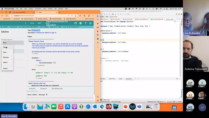This screenshot has width=209, height=118.
Task: Switch to the INTERPRETER tab
Action: tap(57, 89)
